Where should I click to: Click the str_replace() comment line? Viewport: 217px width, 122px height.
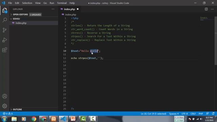(103, 40)
